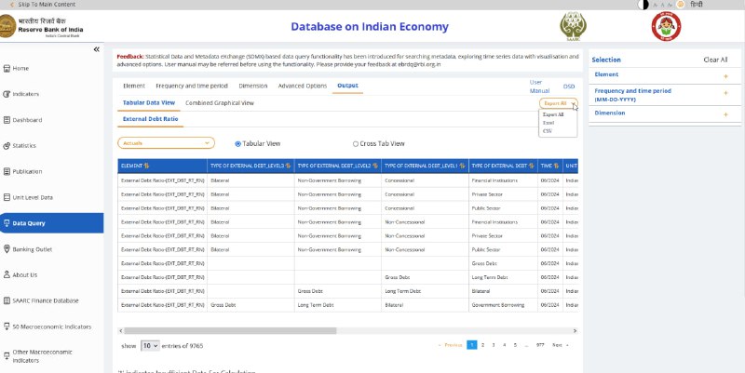The width and height of the screenshot is (745, 373).
Task: Open the Advanced Options tab
Action: pyautogui.click(x=303, y=86)
